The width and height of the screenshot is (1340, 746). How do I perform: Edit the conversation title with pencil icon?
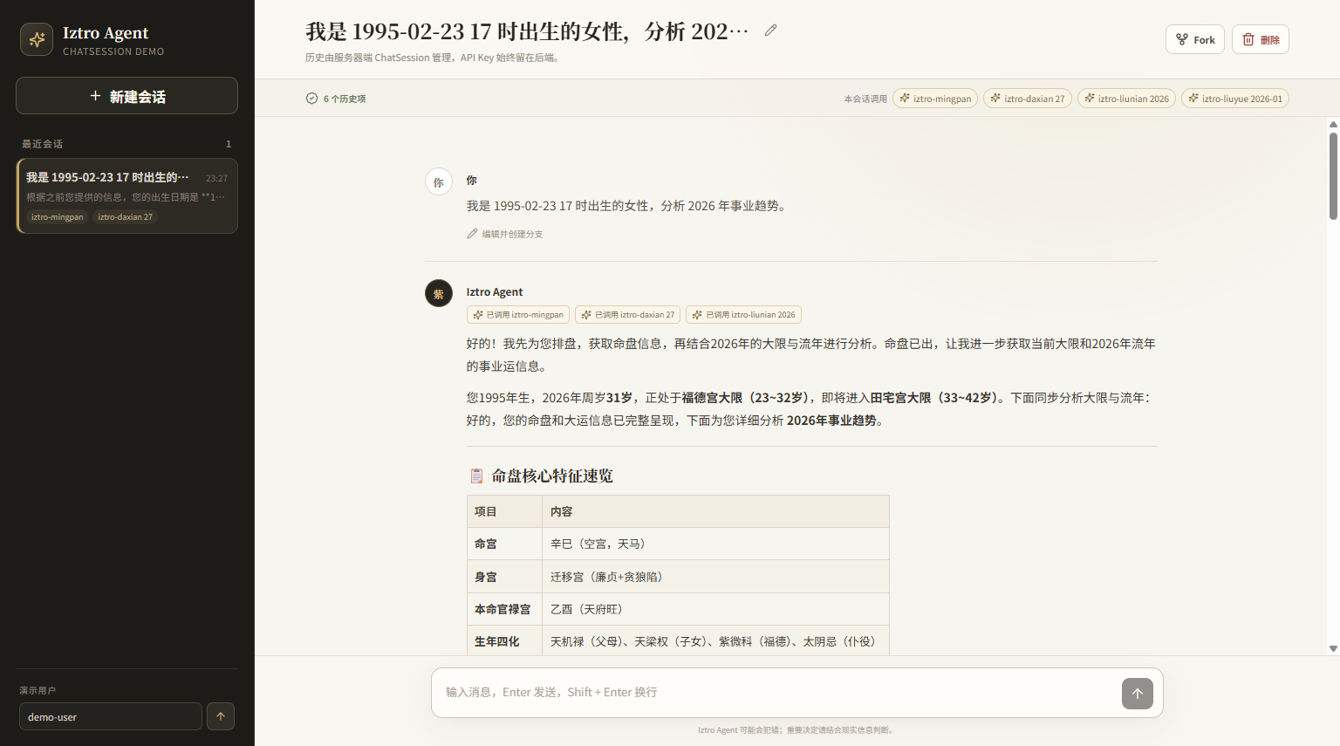(770, 31)
